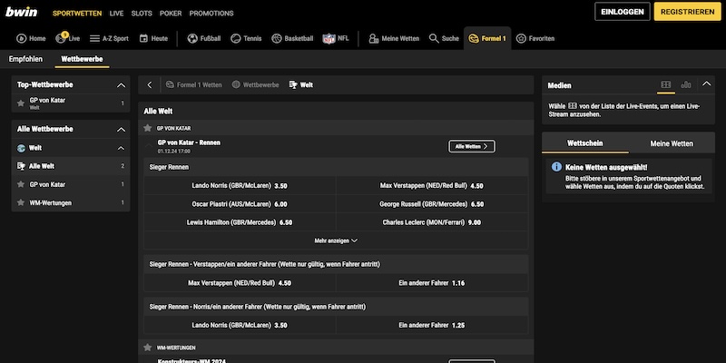Star the GP VON KATAR section header

pos(148,128)
